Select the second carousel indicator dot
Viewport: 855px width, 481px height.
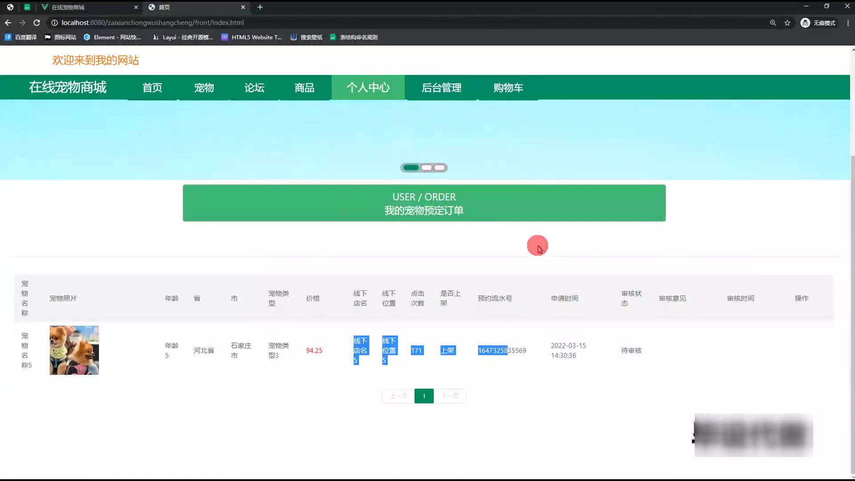[427, 168]
